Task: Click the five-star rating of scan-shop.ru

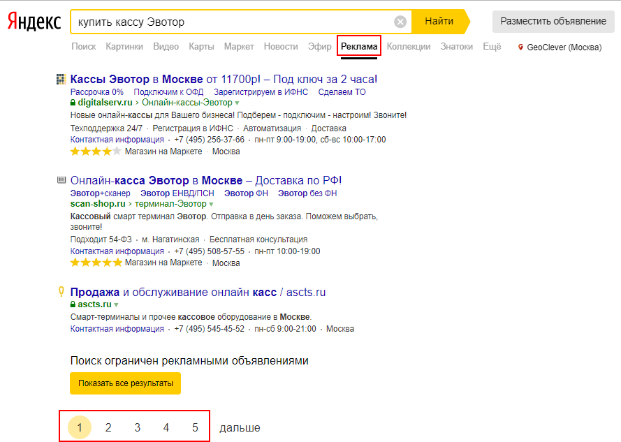Action: [96, 263]
